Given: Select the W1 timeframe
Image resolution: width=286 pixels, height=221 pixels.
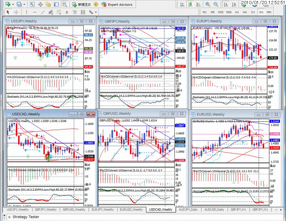Looking at the screenshot, I should (261, 12).
